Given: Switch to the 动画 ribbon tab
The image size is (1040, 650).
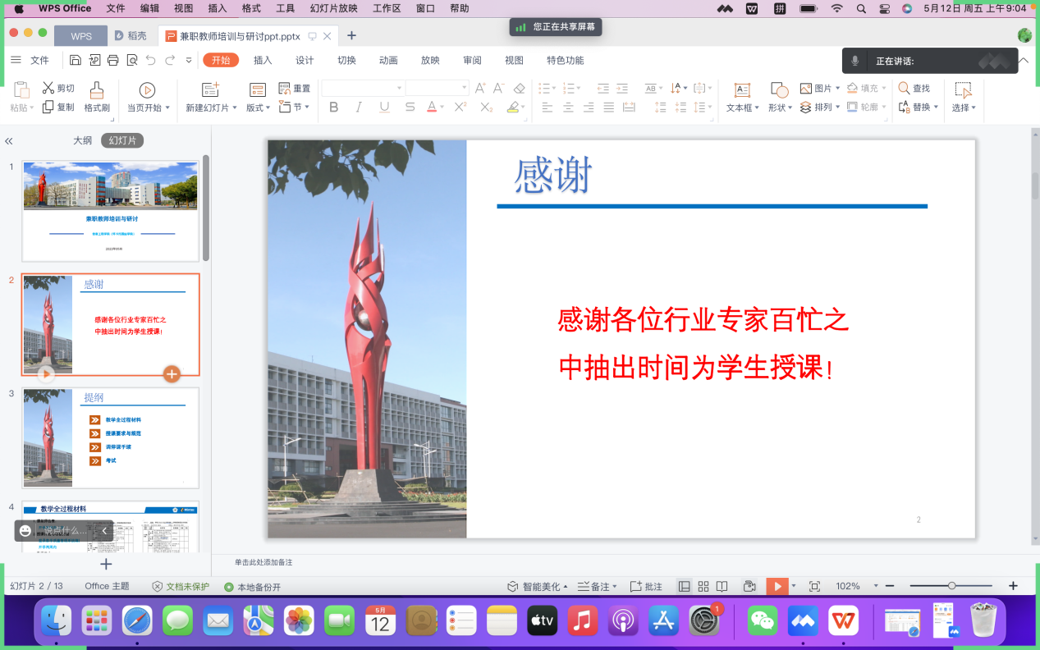Looking at the screenshot, I should (388, 60).
